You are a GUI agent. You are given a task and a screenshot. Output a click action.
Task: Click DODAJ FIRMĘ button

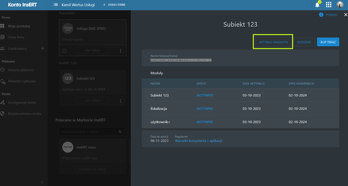tap(114, 5)
